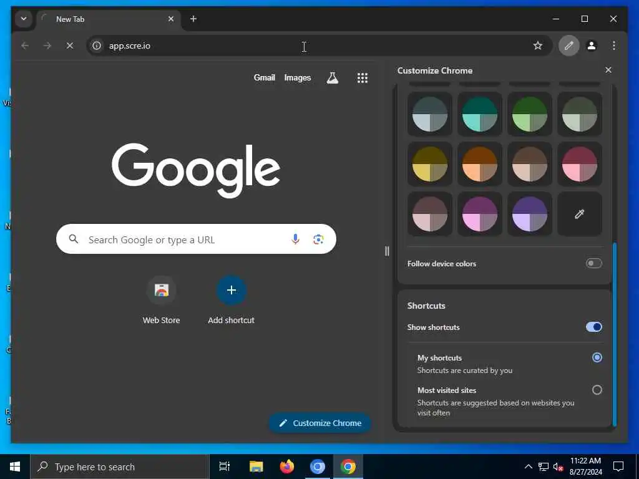Enable Follow device colors toggle
Viewport: 639px width, 479px height.
594,263
